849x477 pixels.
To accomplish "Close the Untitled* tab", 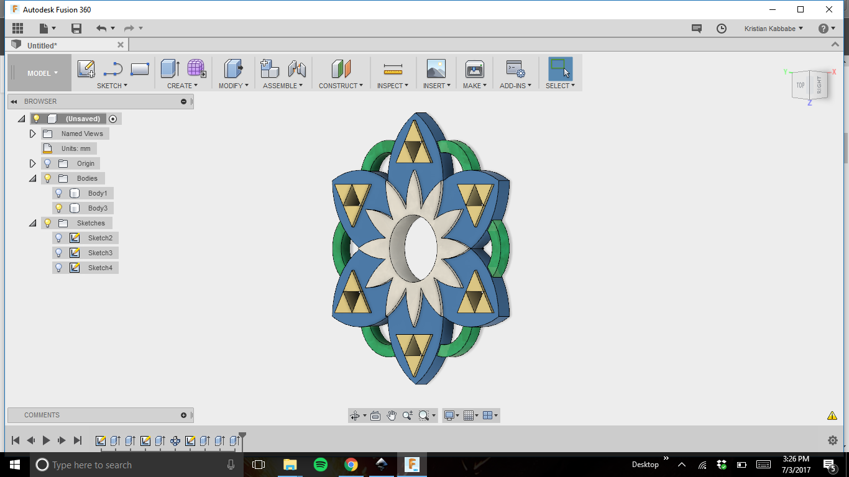I will (x=121, y=45).
